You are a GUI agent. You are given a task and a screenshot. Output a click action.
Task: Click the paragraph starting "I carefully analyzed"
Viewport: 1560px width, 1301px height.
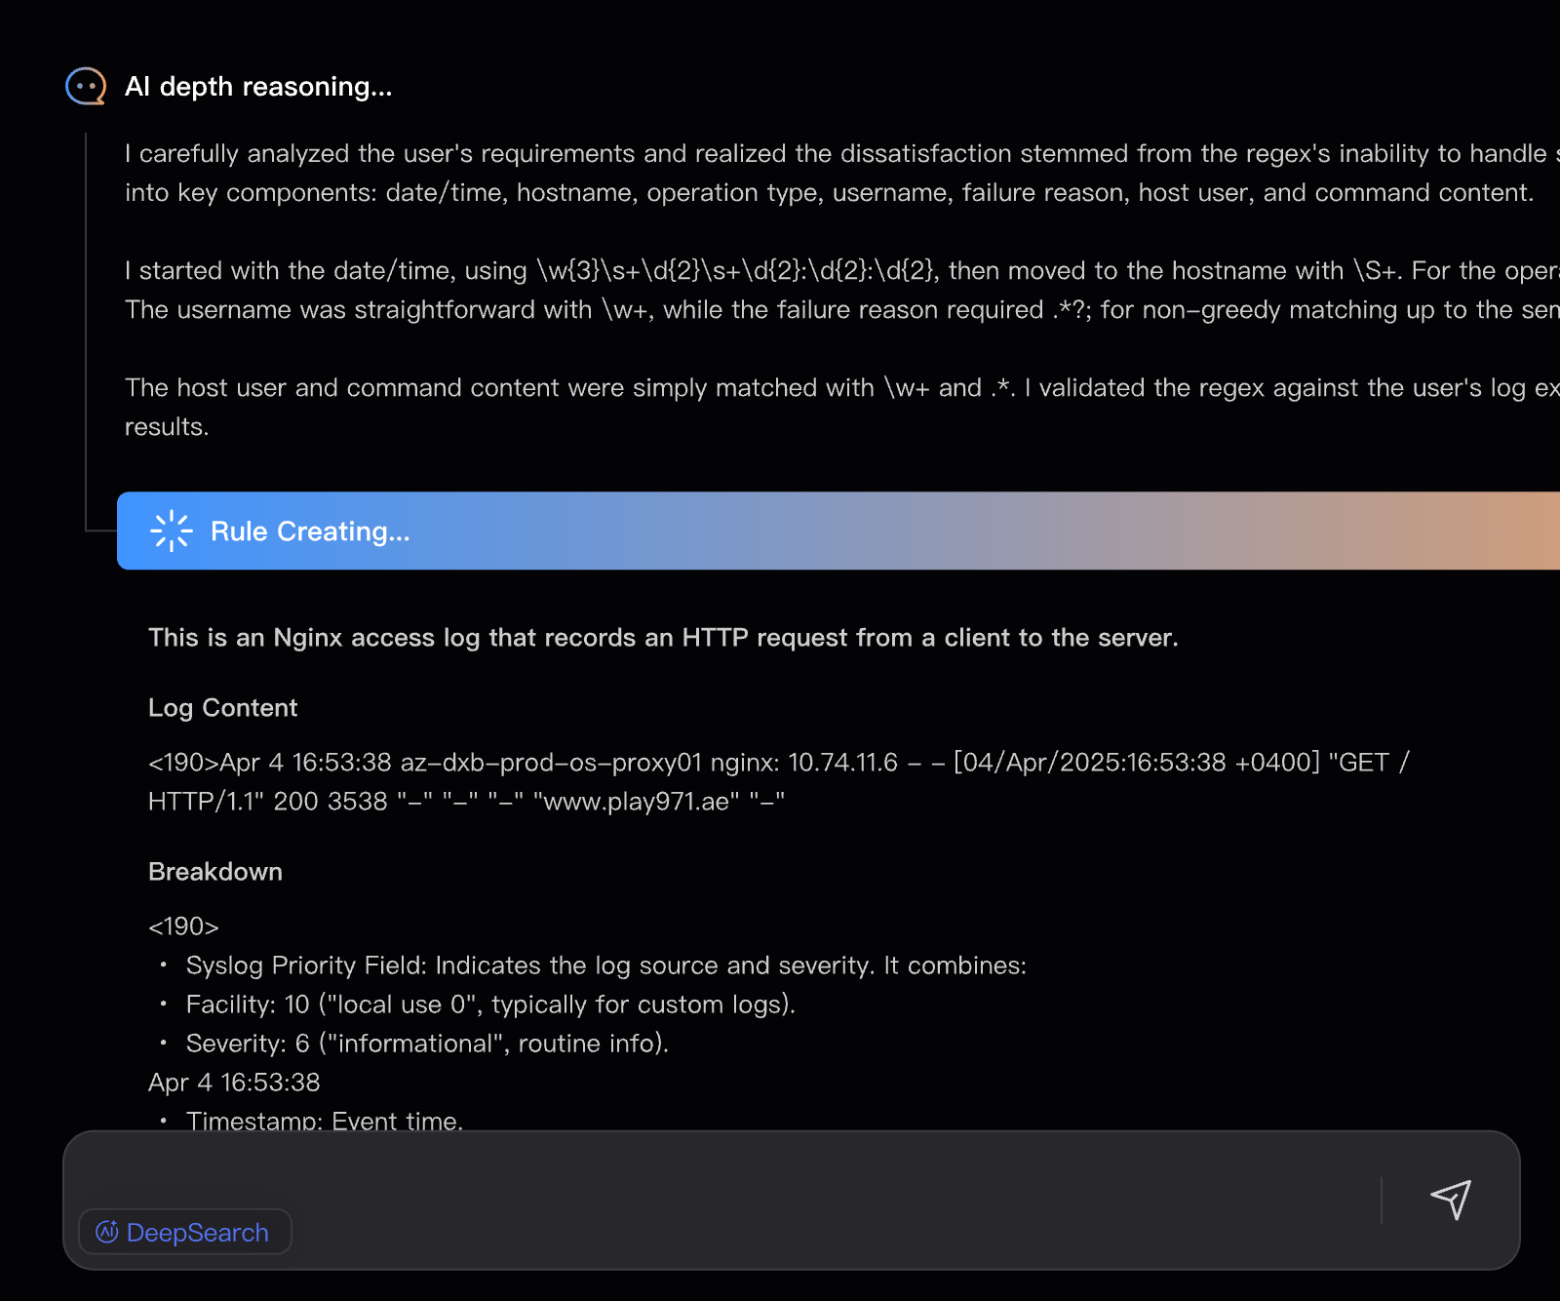(x=829, y=174)
